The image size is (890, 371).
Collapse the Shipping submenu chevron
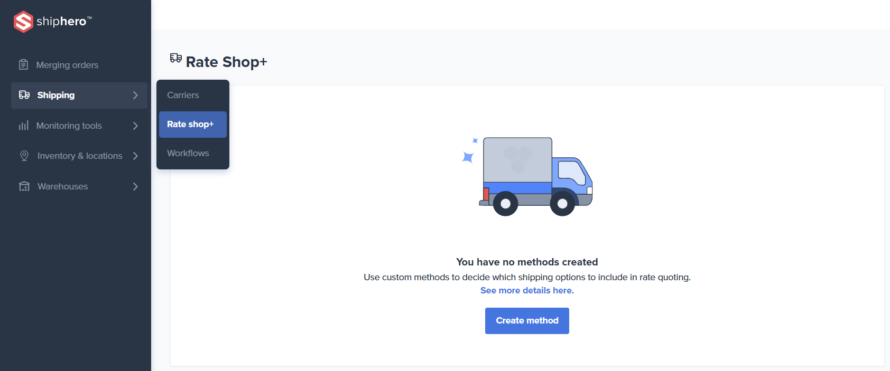tap(135, 95)
